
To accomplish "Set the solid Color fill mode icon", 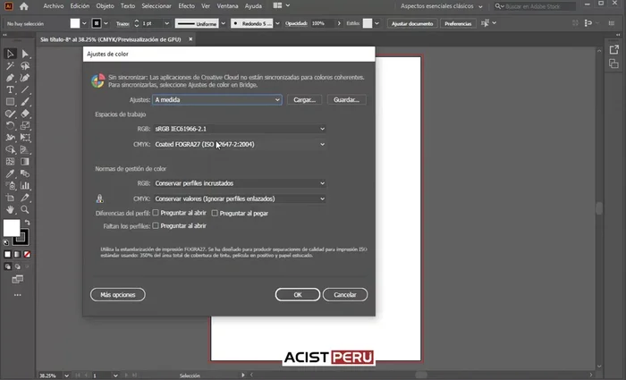I will (7, 254).
